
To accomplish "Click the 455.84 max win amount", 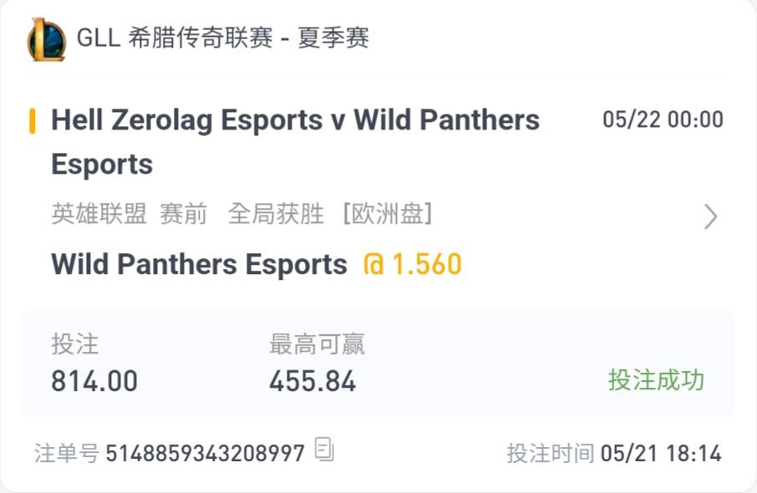I will [x=312, y=381].
